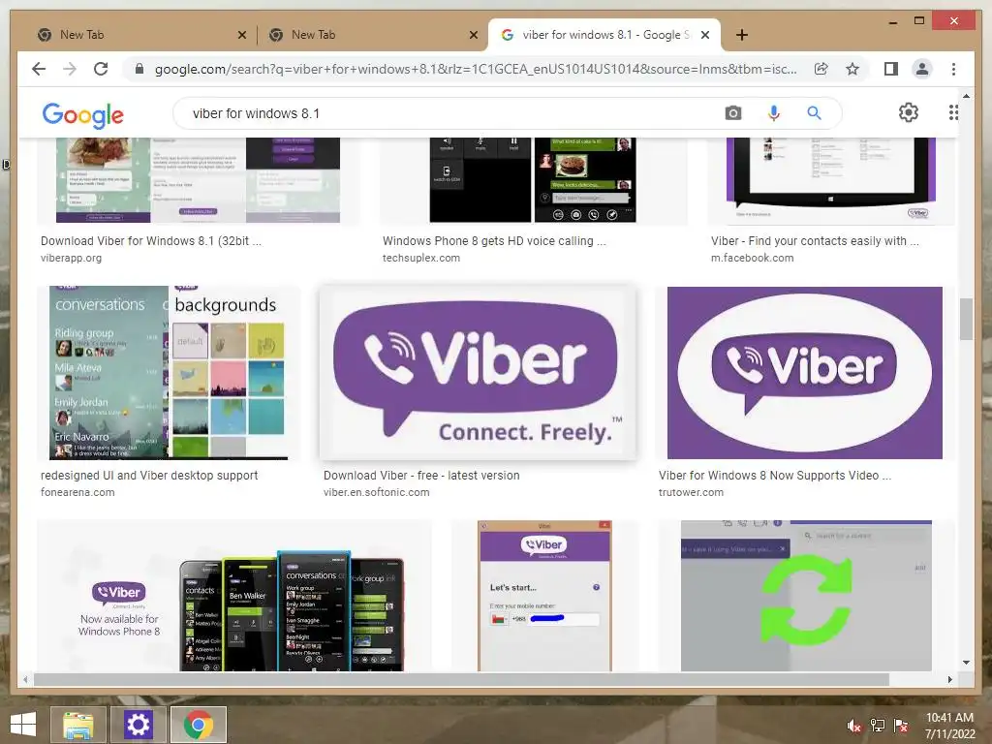This screenshot has width=992, height=744.
Task: Start voice search with the microphone
Action: tap(773, 113)
